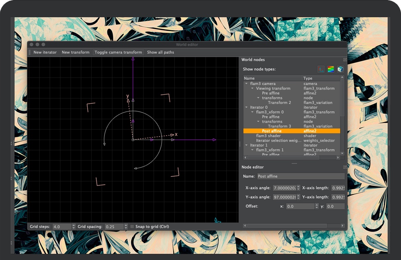Undock the Node editor panel
Screen dimensions: 401x260
click(x=345, y=167)
